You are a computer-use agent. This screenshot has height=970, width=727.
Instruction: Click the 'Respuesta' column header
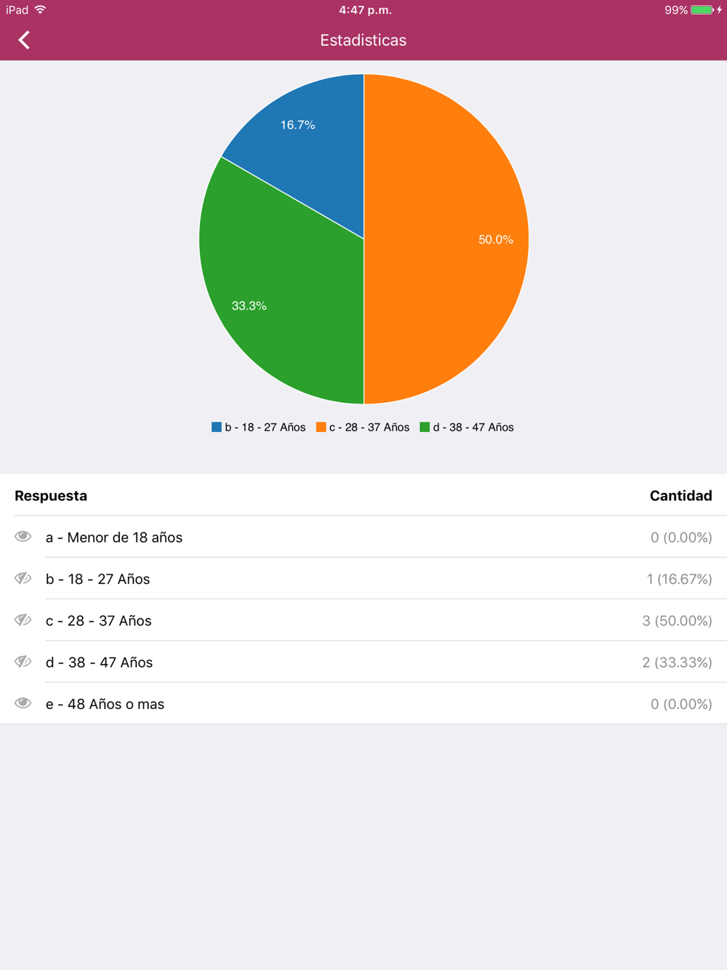[51, 496]
